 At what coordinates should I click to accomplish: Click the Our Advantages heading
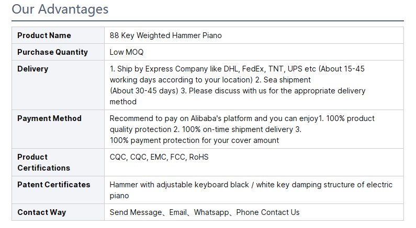pos(60,9)
